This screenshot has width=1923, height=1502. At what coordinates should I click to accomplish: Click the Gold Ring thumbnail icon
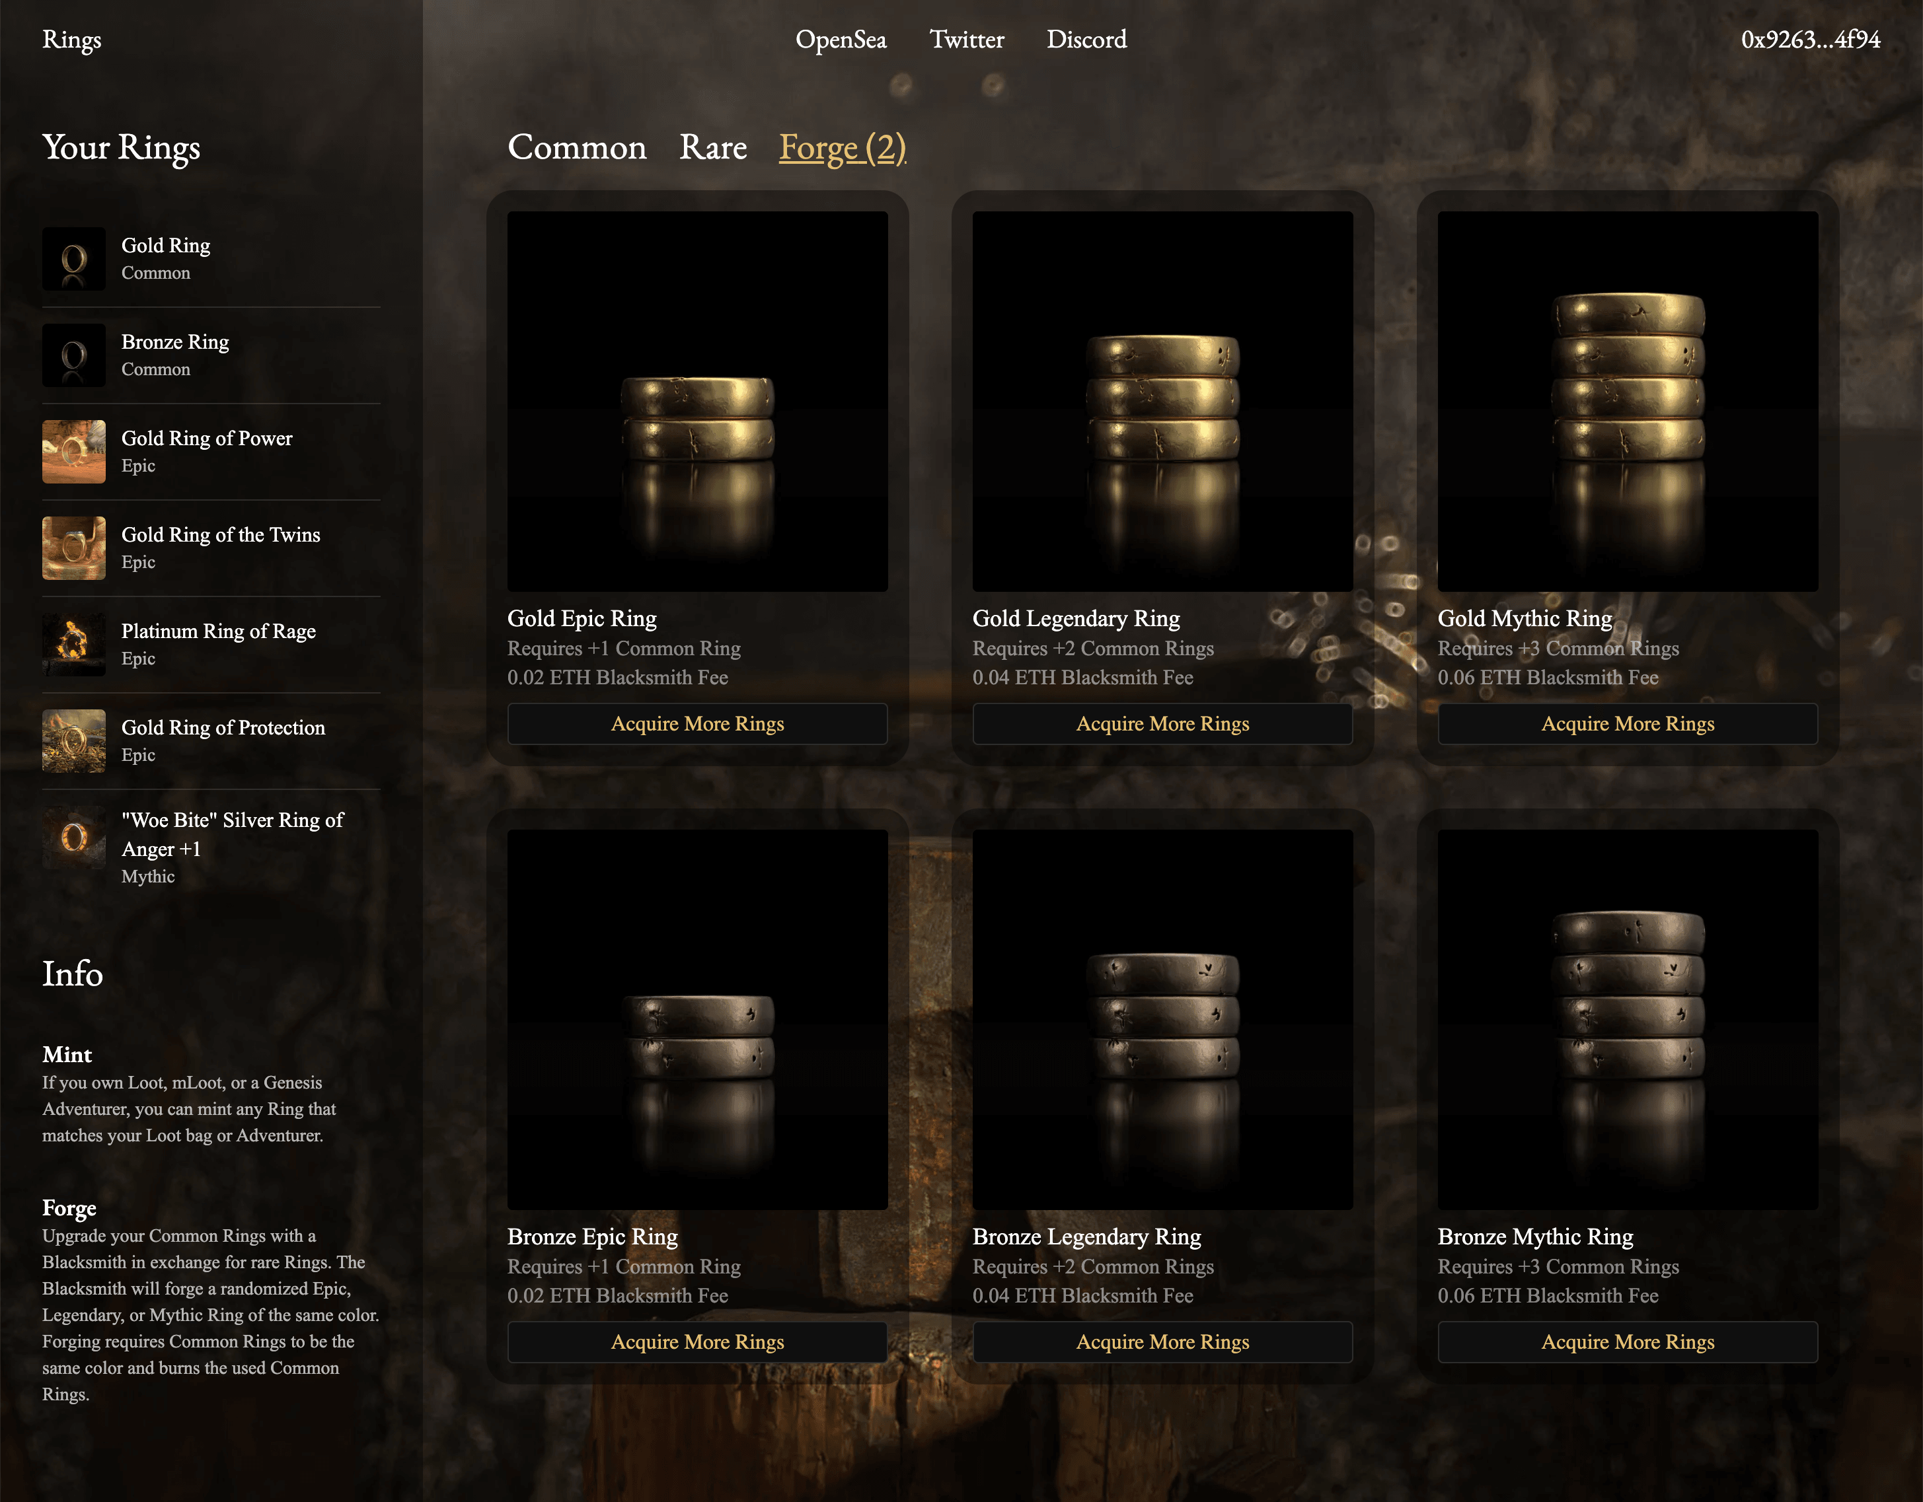tap(74, 259)
